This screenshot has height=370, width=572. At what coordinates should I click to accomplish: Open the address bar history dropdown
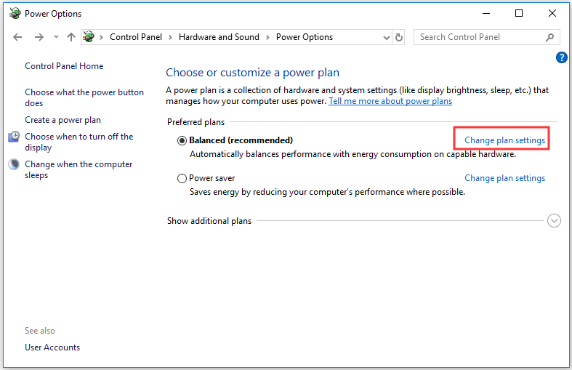coord(387,37)
